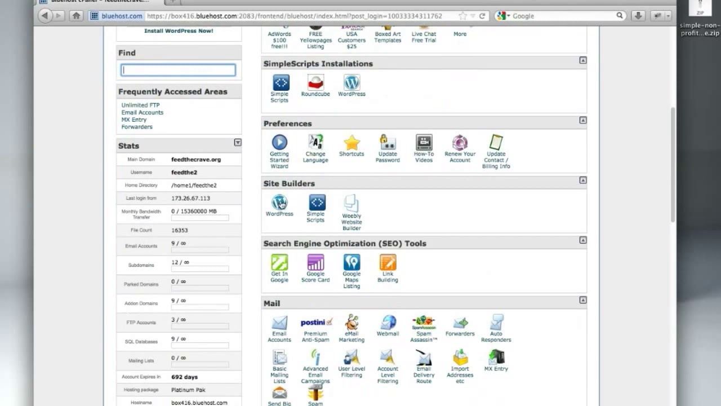Open Google Maps Listing
Image resolution: width=721 pixels, height=406 pixels.
click(351, 271)
